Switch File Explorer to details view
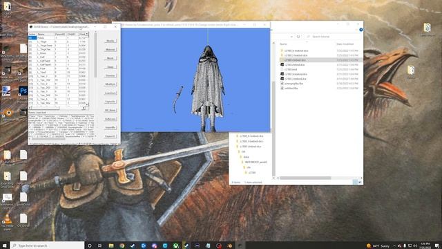Viewport: 442px width, 249px height. click(x=355, y=183)
